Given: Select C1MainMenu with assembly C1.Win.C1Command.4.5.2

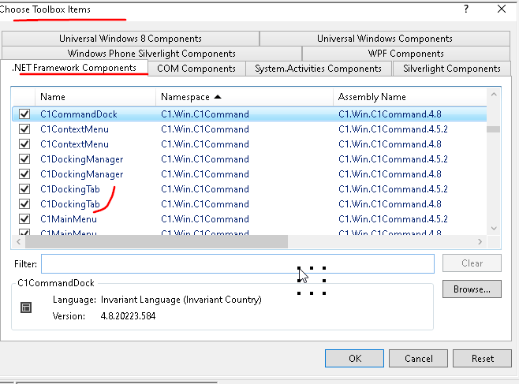Looking at the screenshot, I should [x=69, y=219].
